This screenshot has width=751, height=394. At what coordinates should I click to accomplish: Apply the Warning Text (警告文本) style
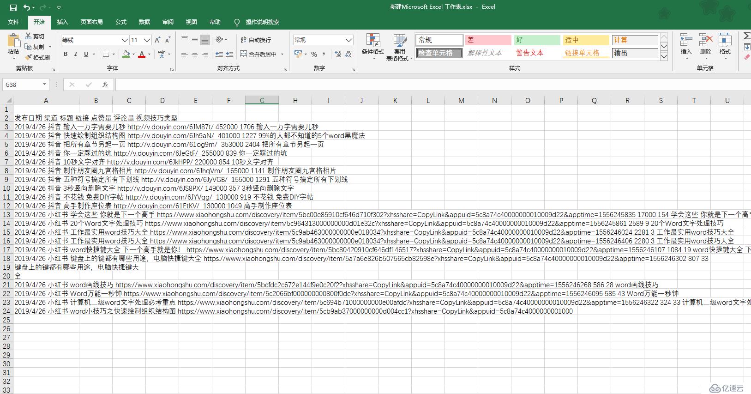click(537, 53)
